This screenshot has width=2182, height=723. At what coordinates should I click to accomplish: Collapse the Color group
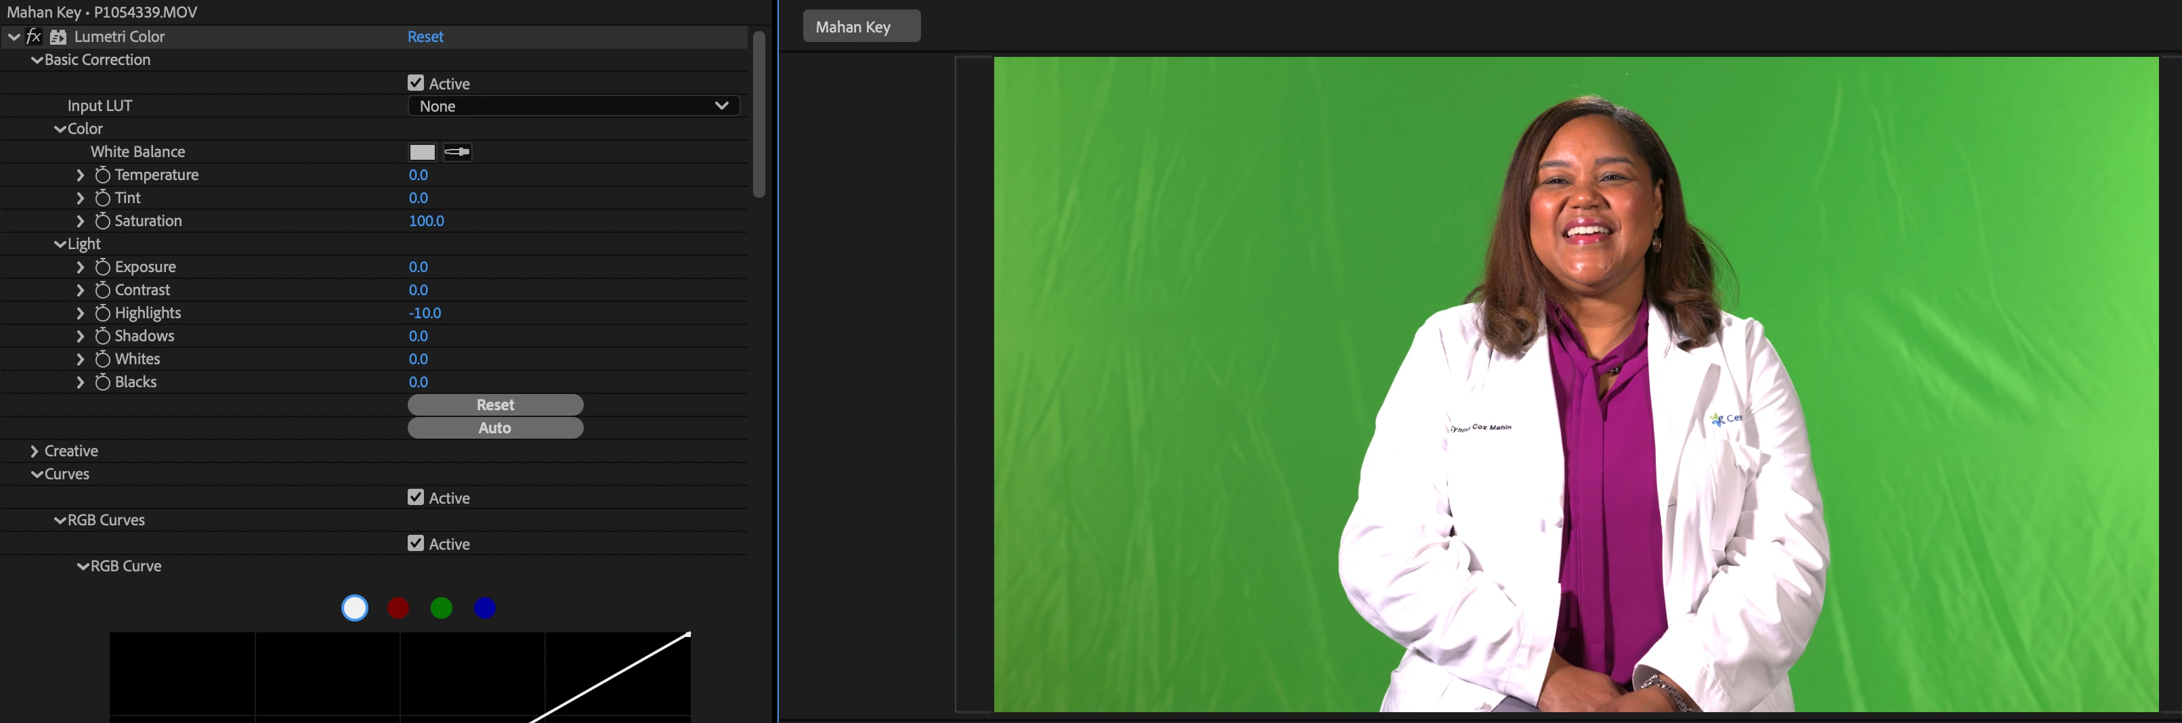(x=60, y=129)
